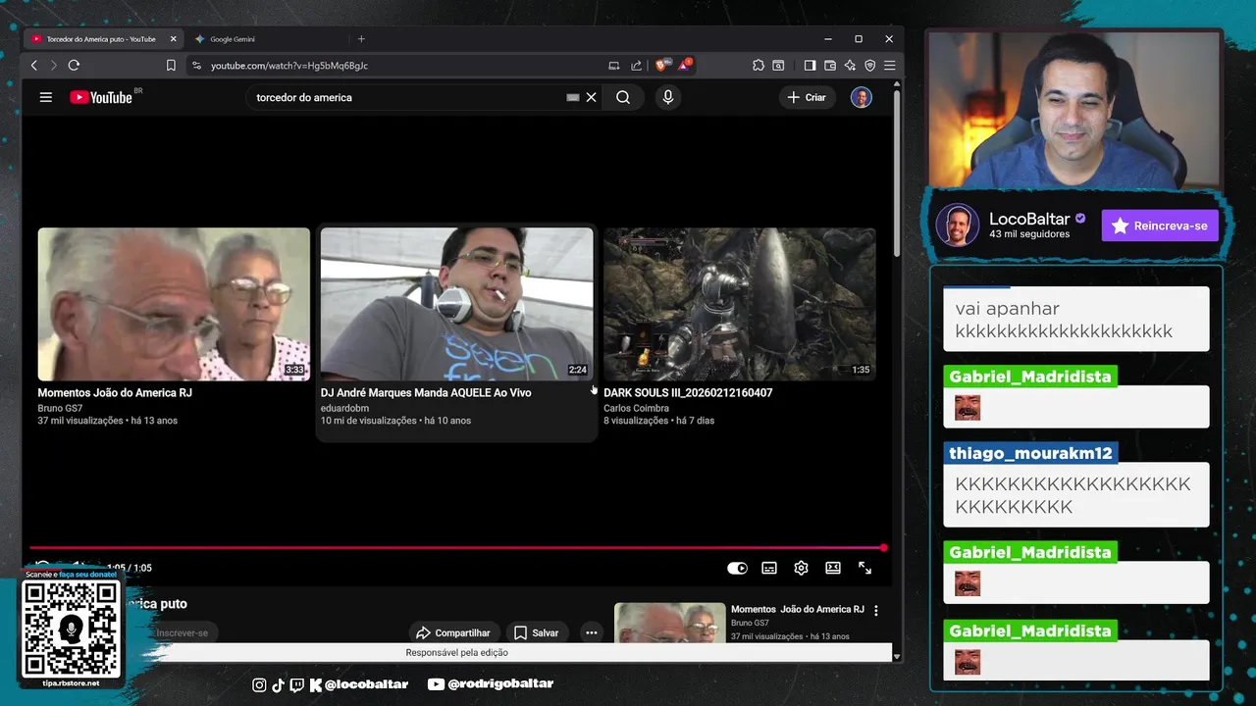Click the thiago_mourakm12 chat username

[1030, 453]
